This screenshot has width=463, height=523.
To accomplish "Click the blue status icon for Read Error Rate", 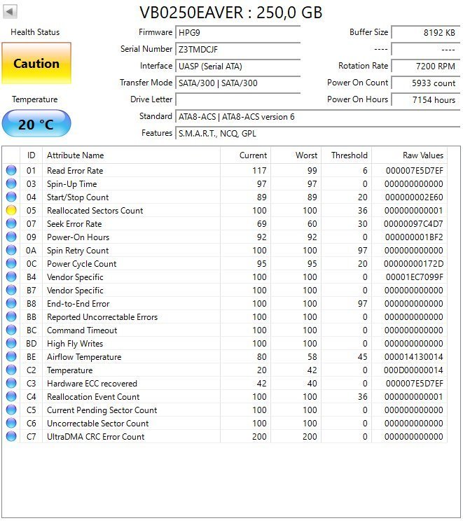I will (x=11, y=171).
